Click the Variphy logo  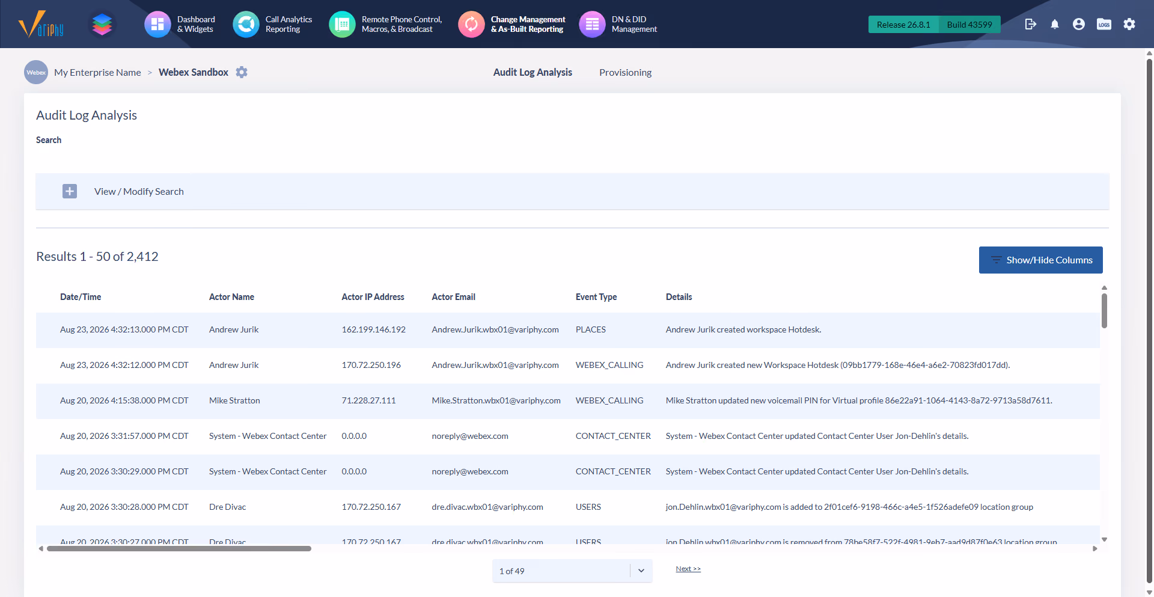click(x=41, y=24)
